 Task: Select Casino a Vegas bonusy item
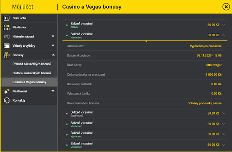click(x=29, y=82)
